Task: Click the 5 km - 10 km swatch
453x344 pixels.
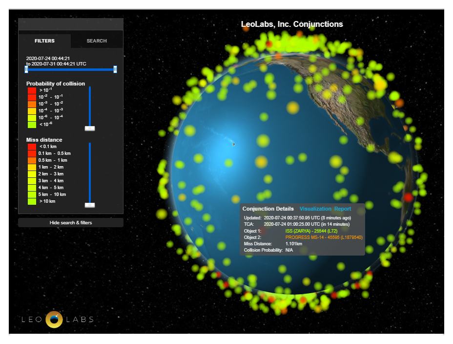Action: (x=32, y=194)
